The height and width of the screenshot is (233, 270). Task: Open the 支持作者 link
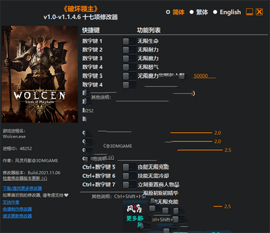point(11,202)
